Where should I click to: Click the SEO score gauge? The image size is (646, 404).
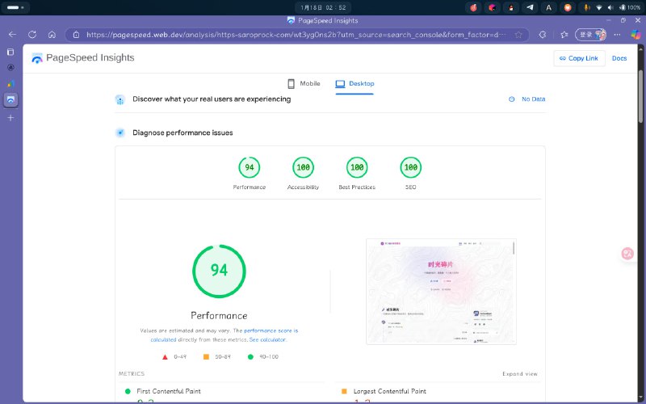(x=410, y=168)
